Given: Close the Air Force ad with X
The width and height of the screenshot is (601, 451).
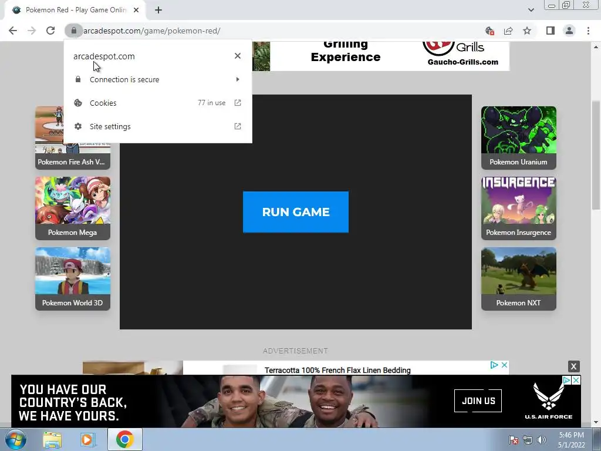Looking at the screenshot, I should 576,380.
